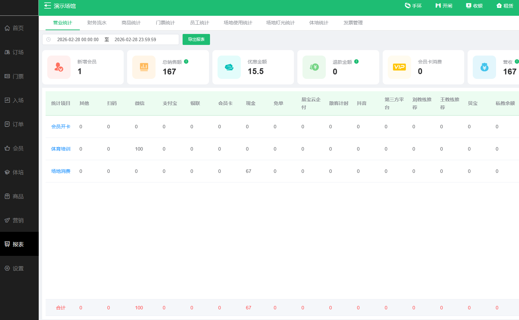
Task: Click the start date 2026-02-28 00:00:00 field
Action: 78,39
